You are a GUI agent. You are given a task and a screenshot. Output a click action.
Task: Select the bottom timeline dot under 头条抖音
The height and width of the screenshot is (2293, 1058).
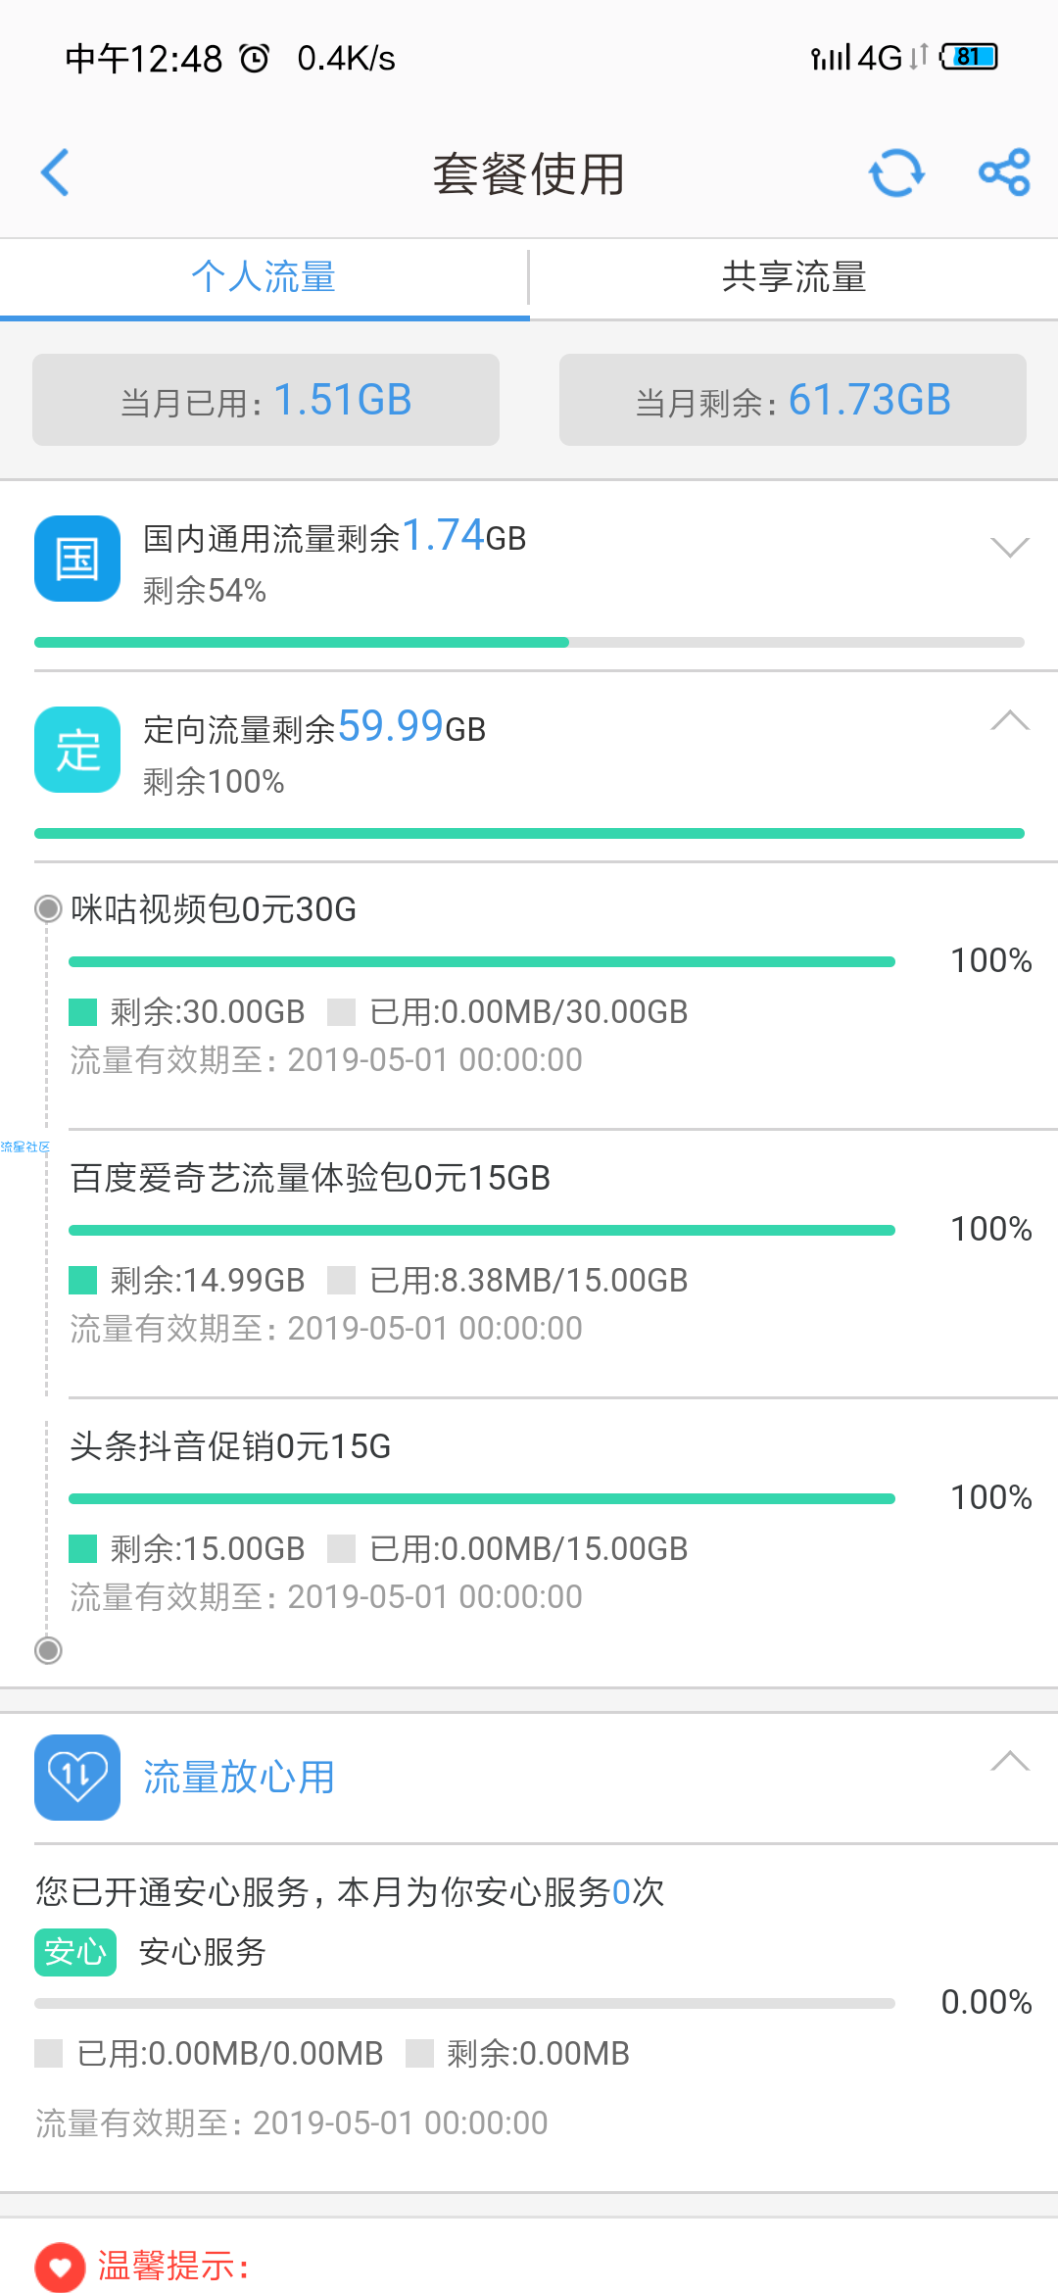coord(48,1650)
